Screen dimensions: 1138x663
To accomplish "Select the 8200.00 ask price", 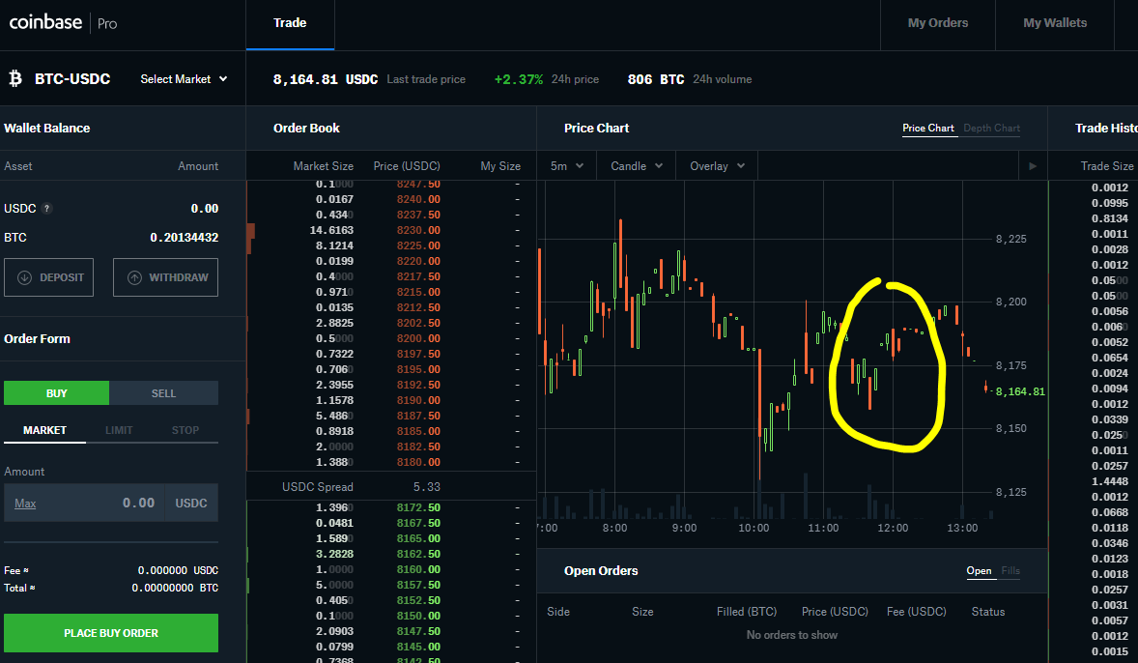I will click(418, 338).
